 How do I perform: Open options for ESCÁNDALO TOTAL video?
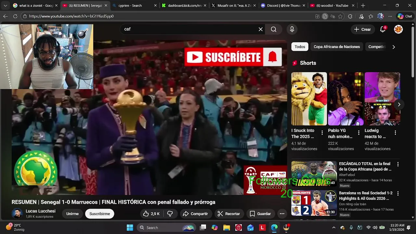[x=398, y=164]
